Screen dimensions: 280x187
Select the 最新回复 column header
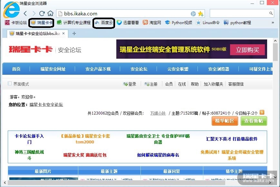(x=172, y=171)
